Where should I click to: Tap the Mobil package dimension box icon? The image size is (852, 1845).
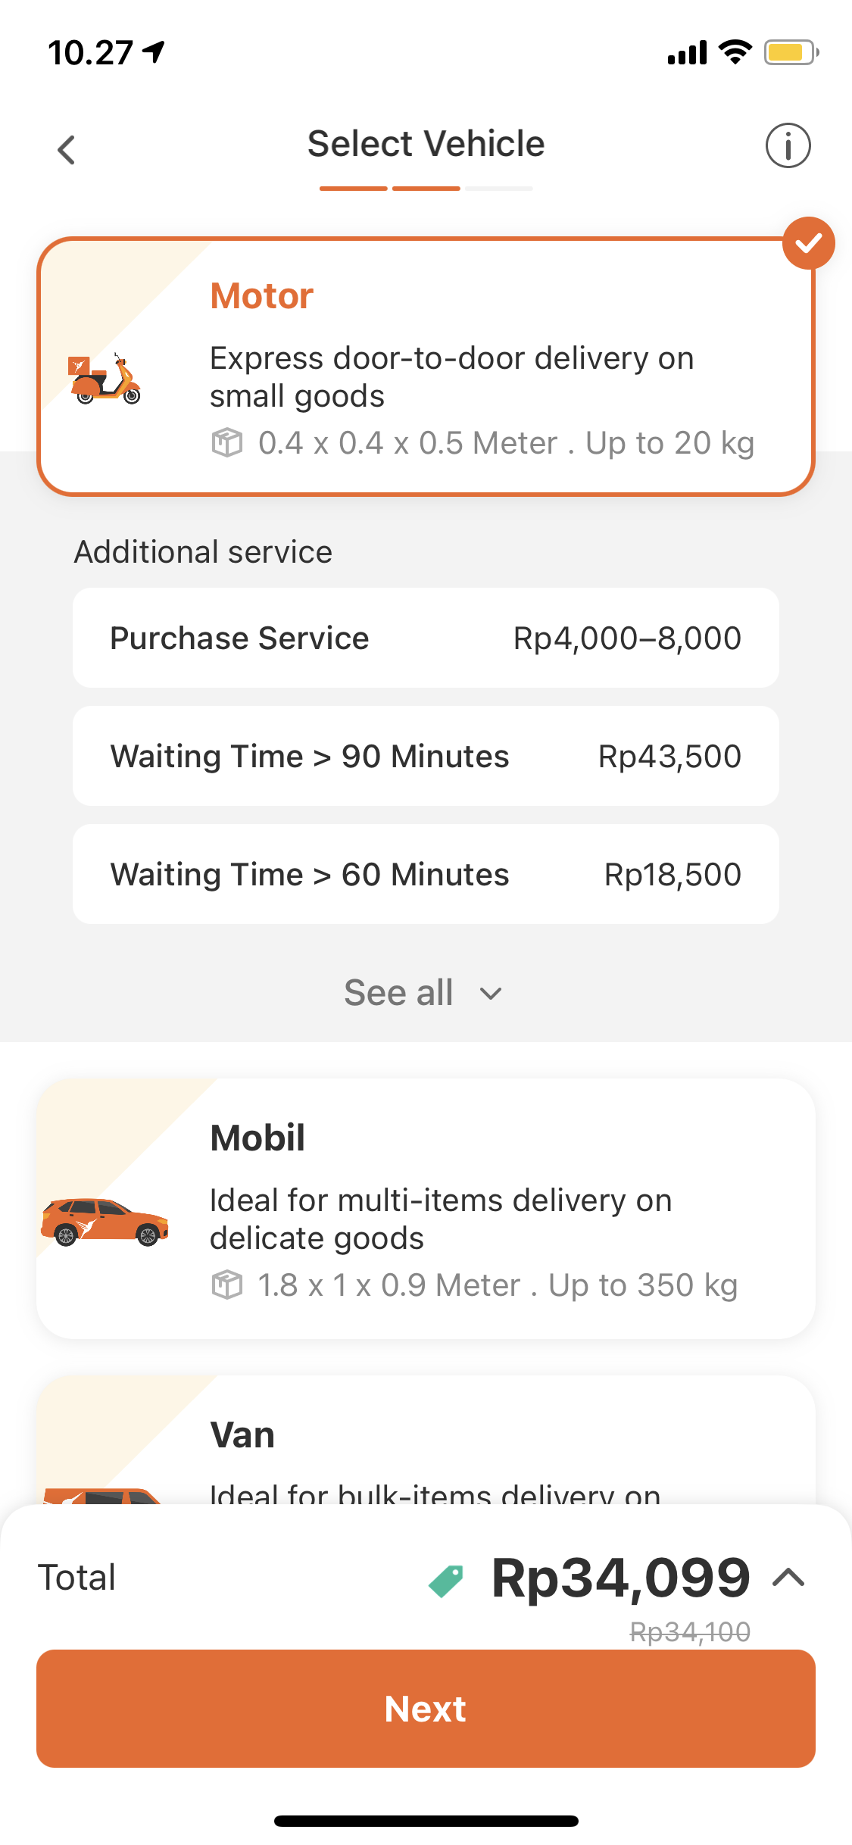click(226, 1285)
